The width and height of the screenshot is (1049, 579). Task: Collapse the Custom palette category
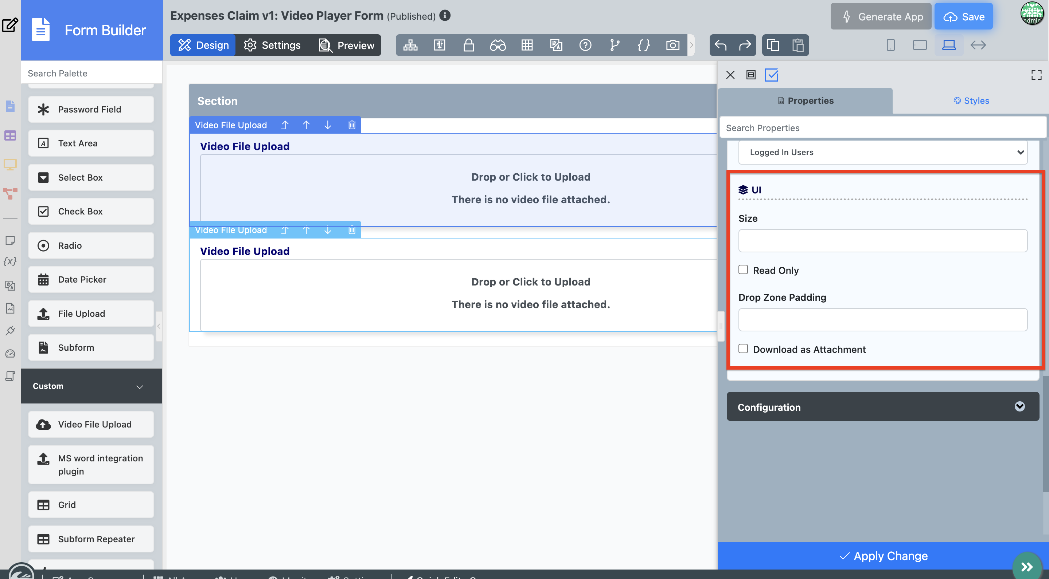coord(91,386)
